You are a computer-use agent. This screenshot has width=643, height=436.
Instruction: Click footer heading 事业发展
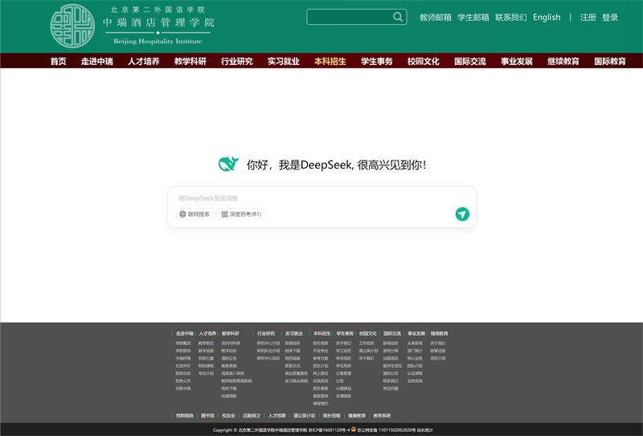pos(416,333)
